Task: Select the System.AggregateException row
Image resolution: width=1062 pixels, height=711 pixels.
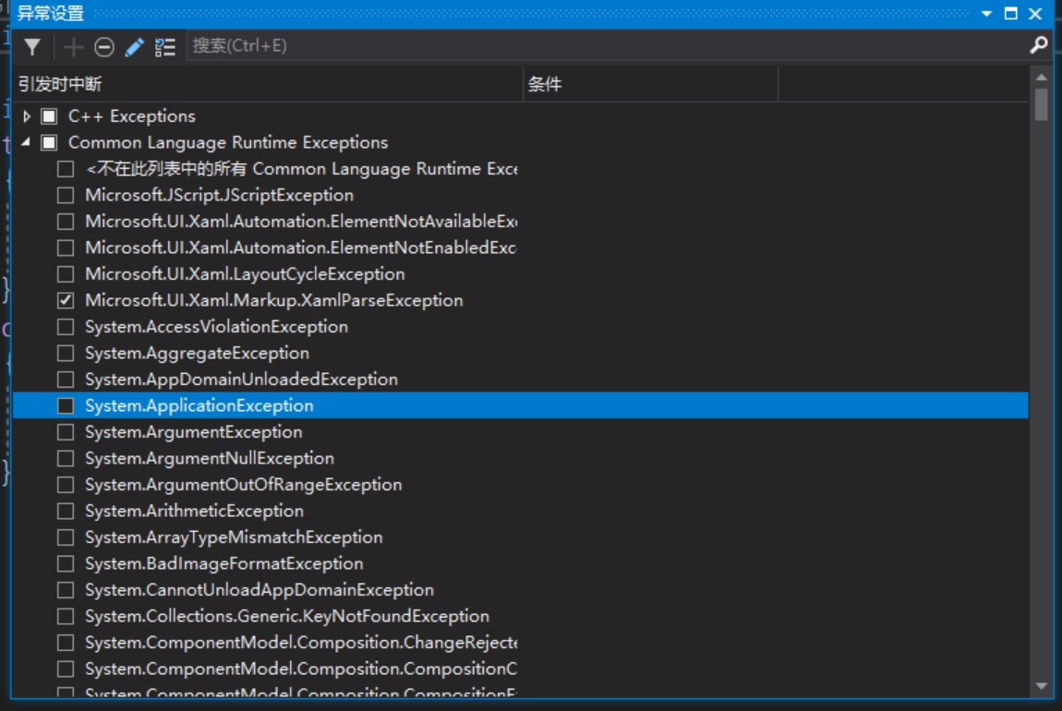Action: point(197,353)
